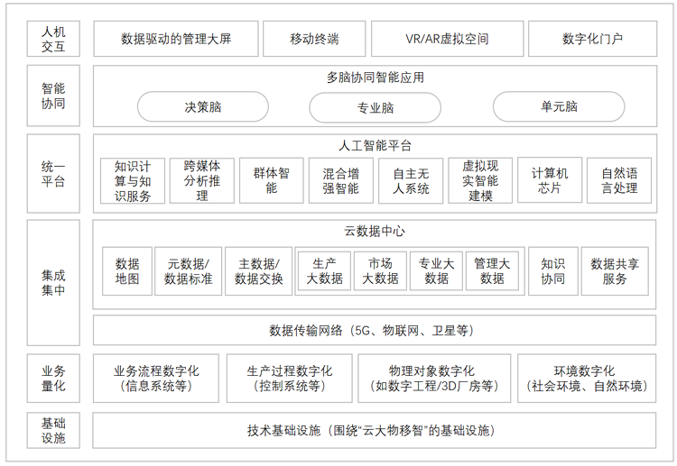Select the 生产大数据 box

click(324, 271)
